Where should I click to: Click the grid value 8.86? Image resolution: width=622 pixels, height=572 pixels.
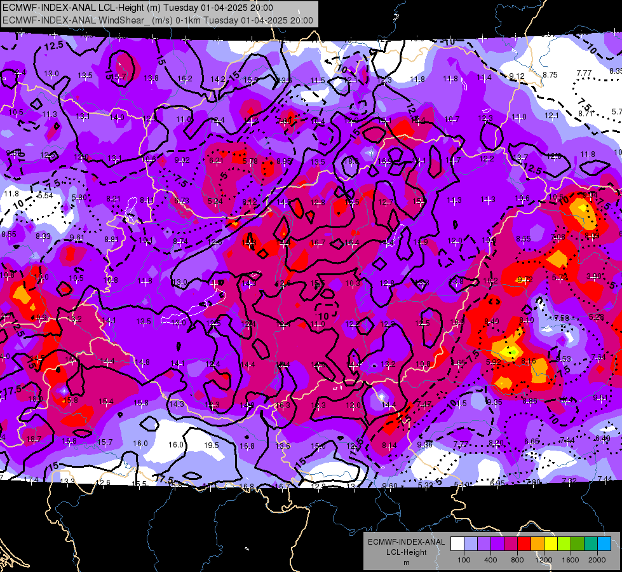(530, 401)
